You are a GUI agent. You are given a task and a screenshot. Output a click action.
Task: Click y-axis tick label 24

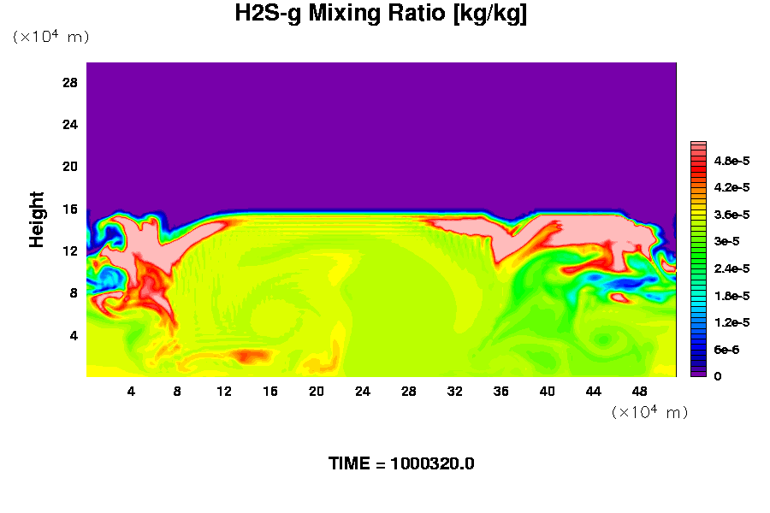pos(70,125)
